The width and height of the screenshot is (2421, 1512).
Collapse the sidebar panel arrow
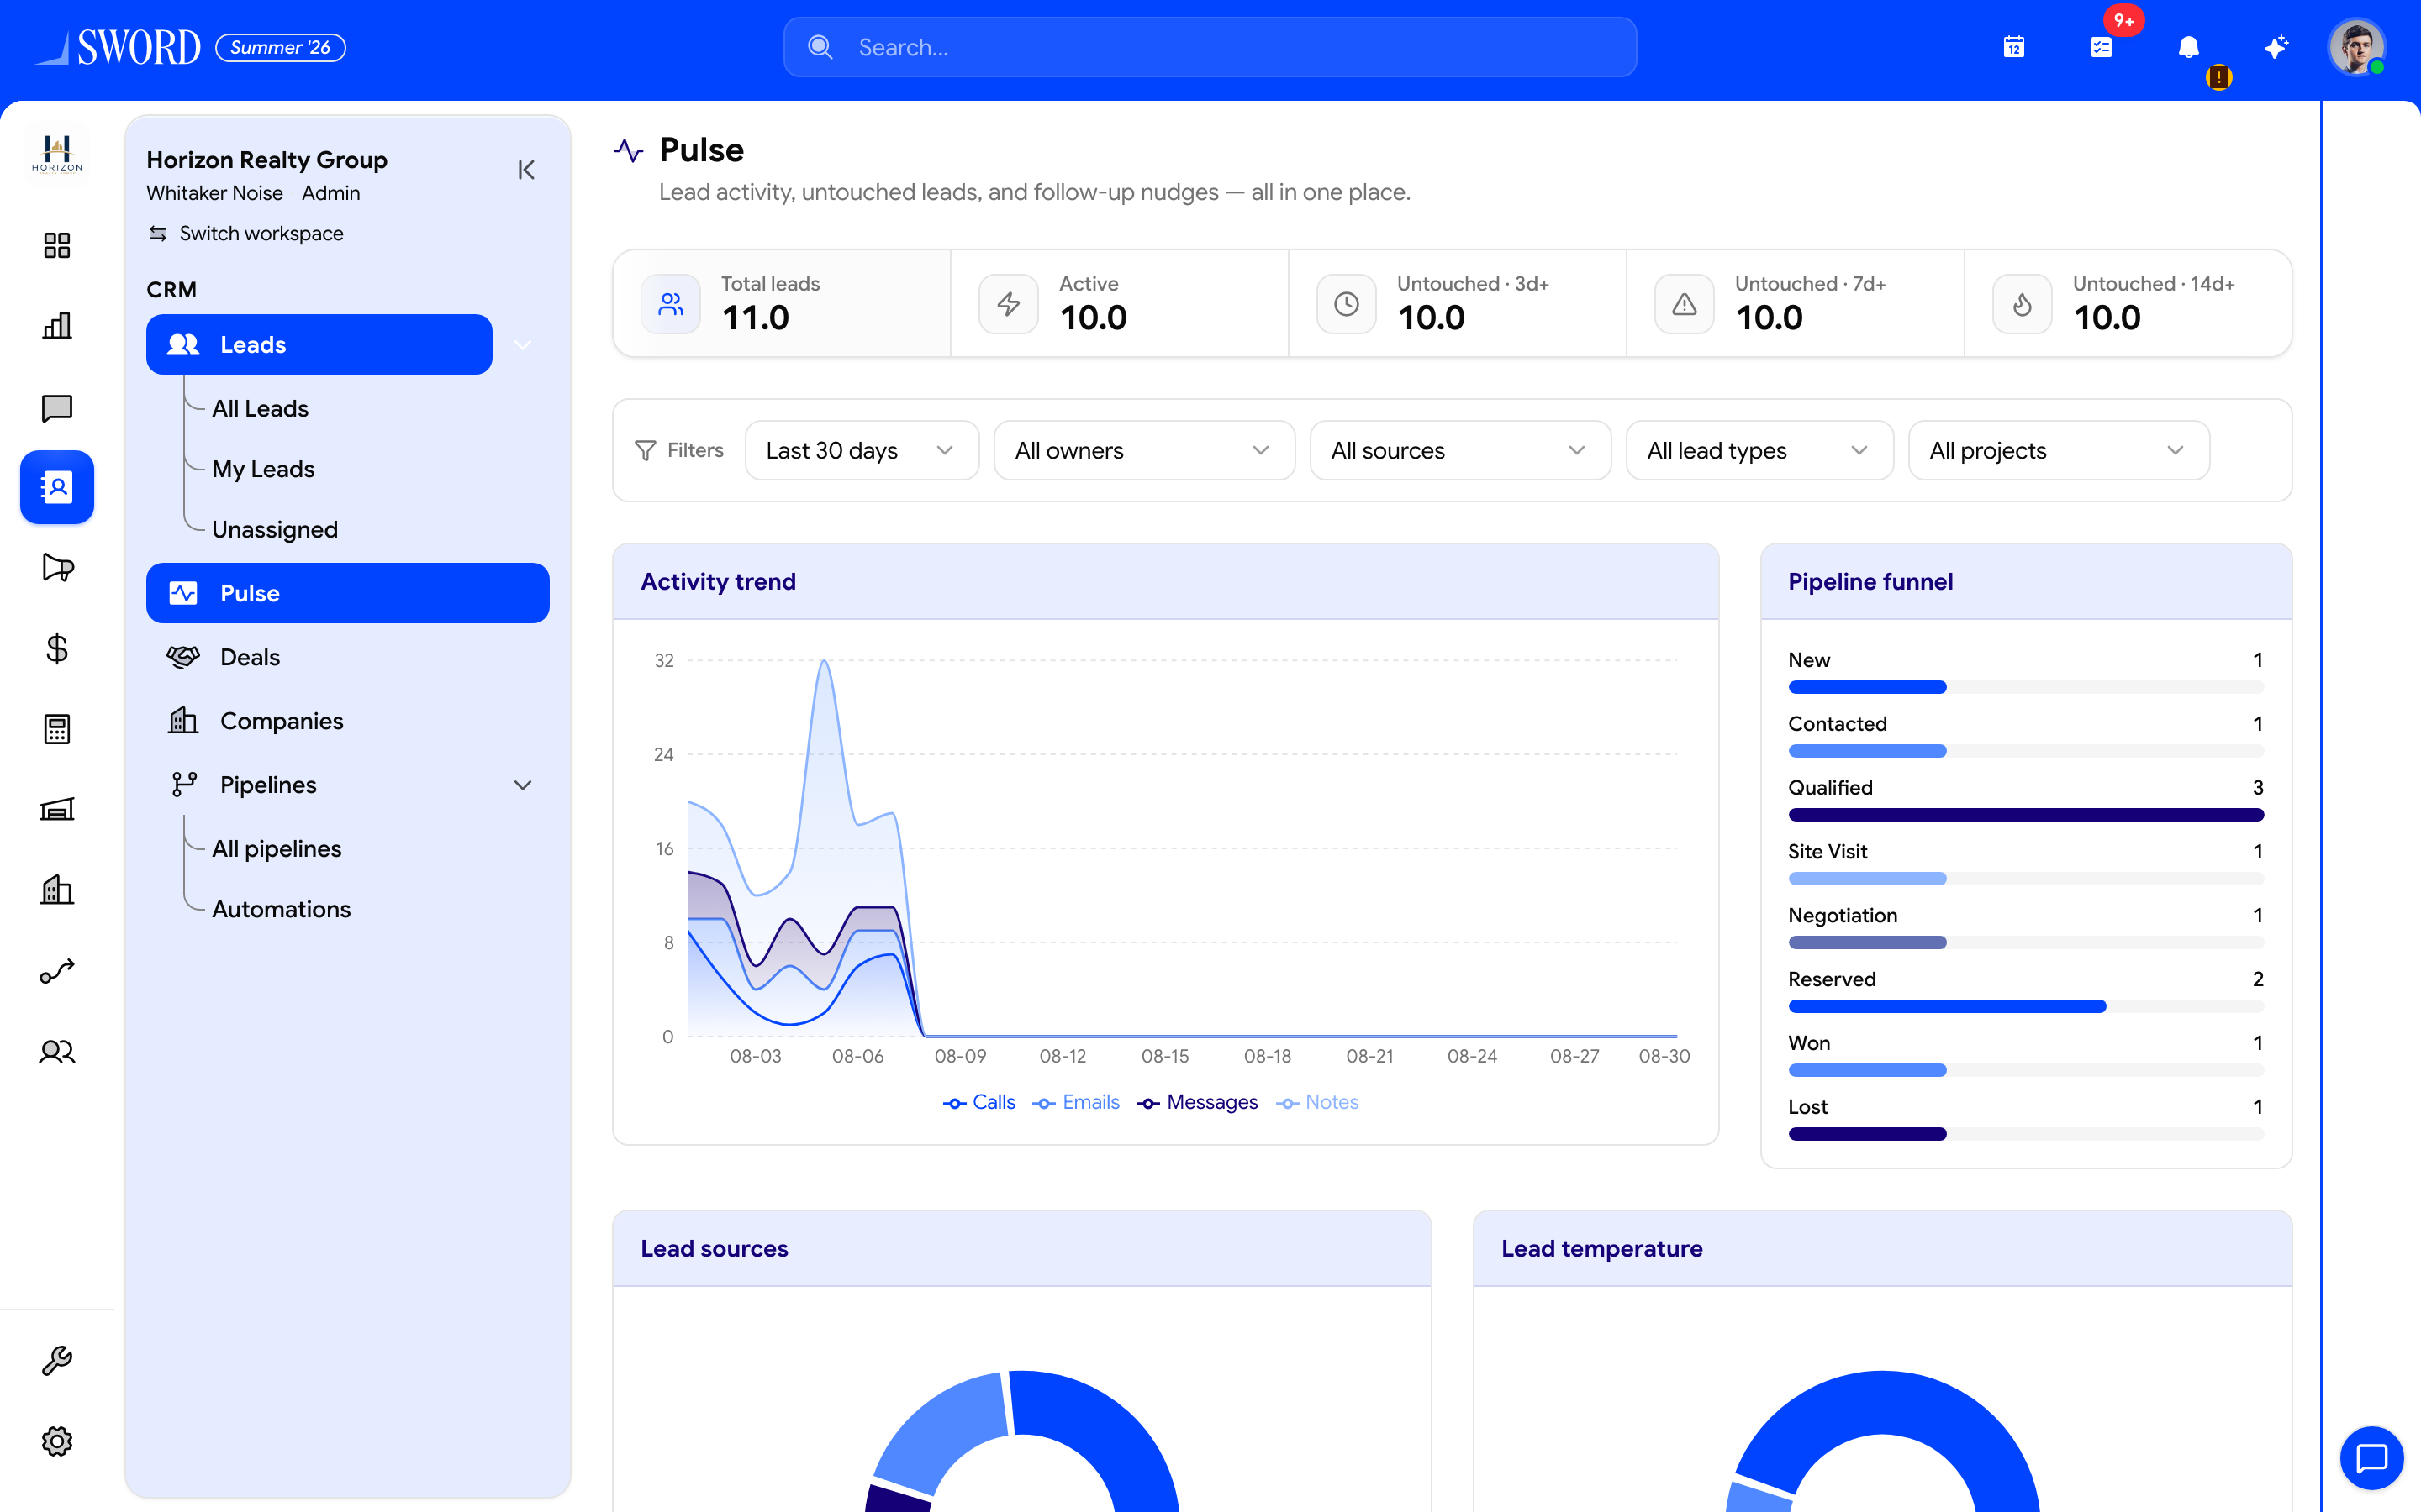526,170
